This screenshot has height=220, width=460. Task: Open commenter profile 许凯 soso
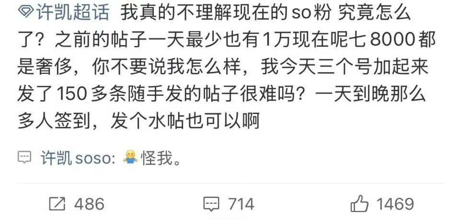click(78, 158)
